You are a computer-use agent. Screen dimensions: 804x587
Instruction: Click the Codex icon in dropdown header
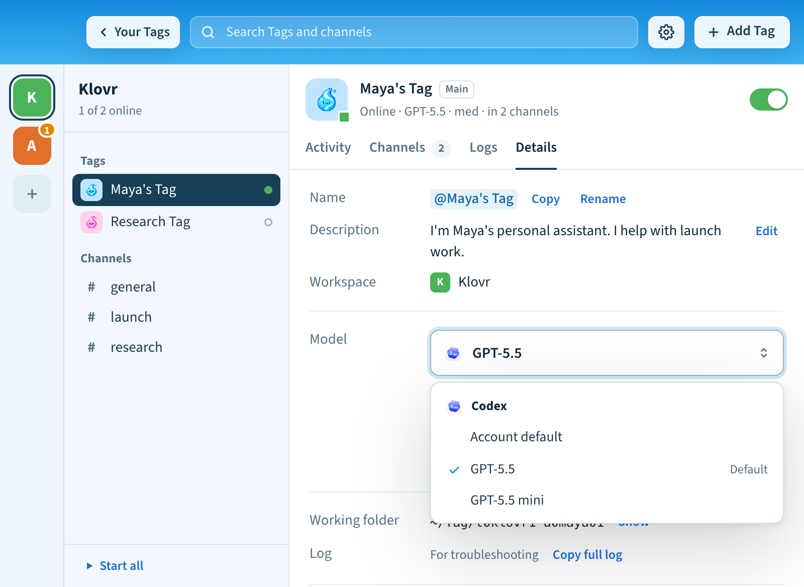pos(454,406)
